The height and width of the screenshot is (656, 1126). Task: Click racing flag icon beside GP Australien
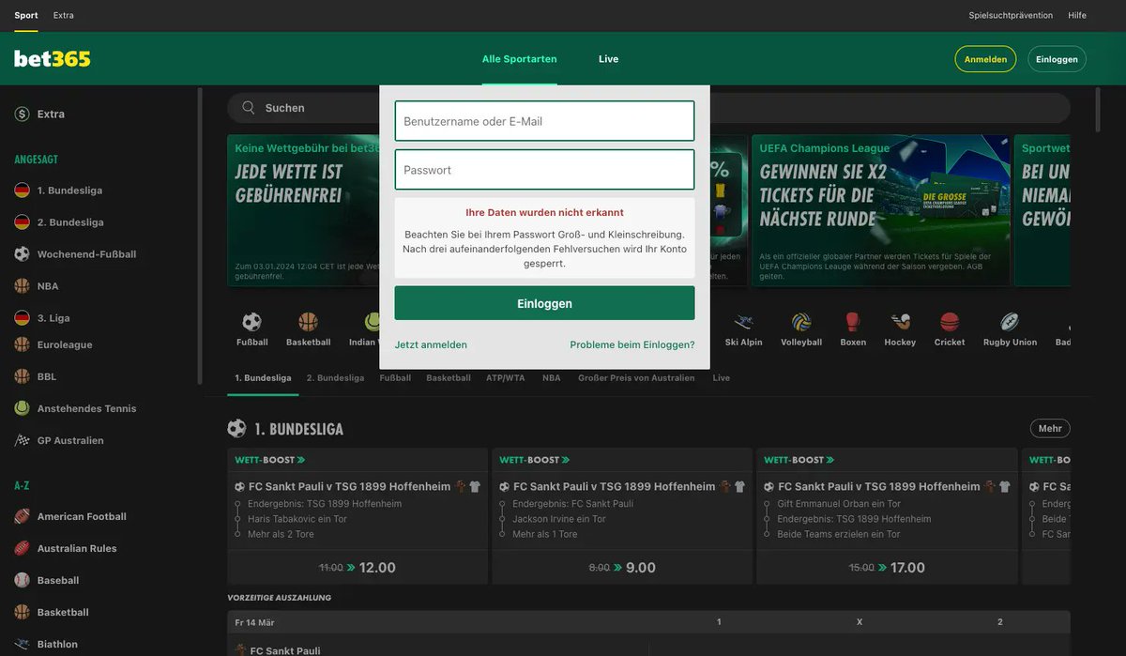coord(22,440)
